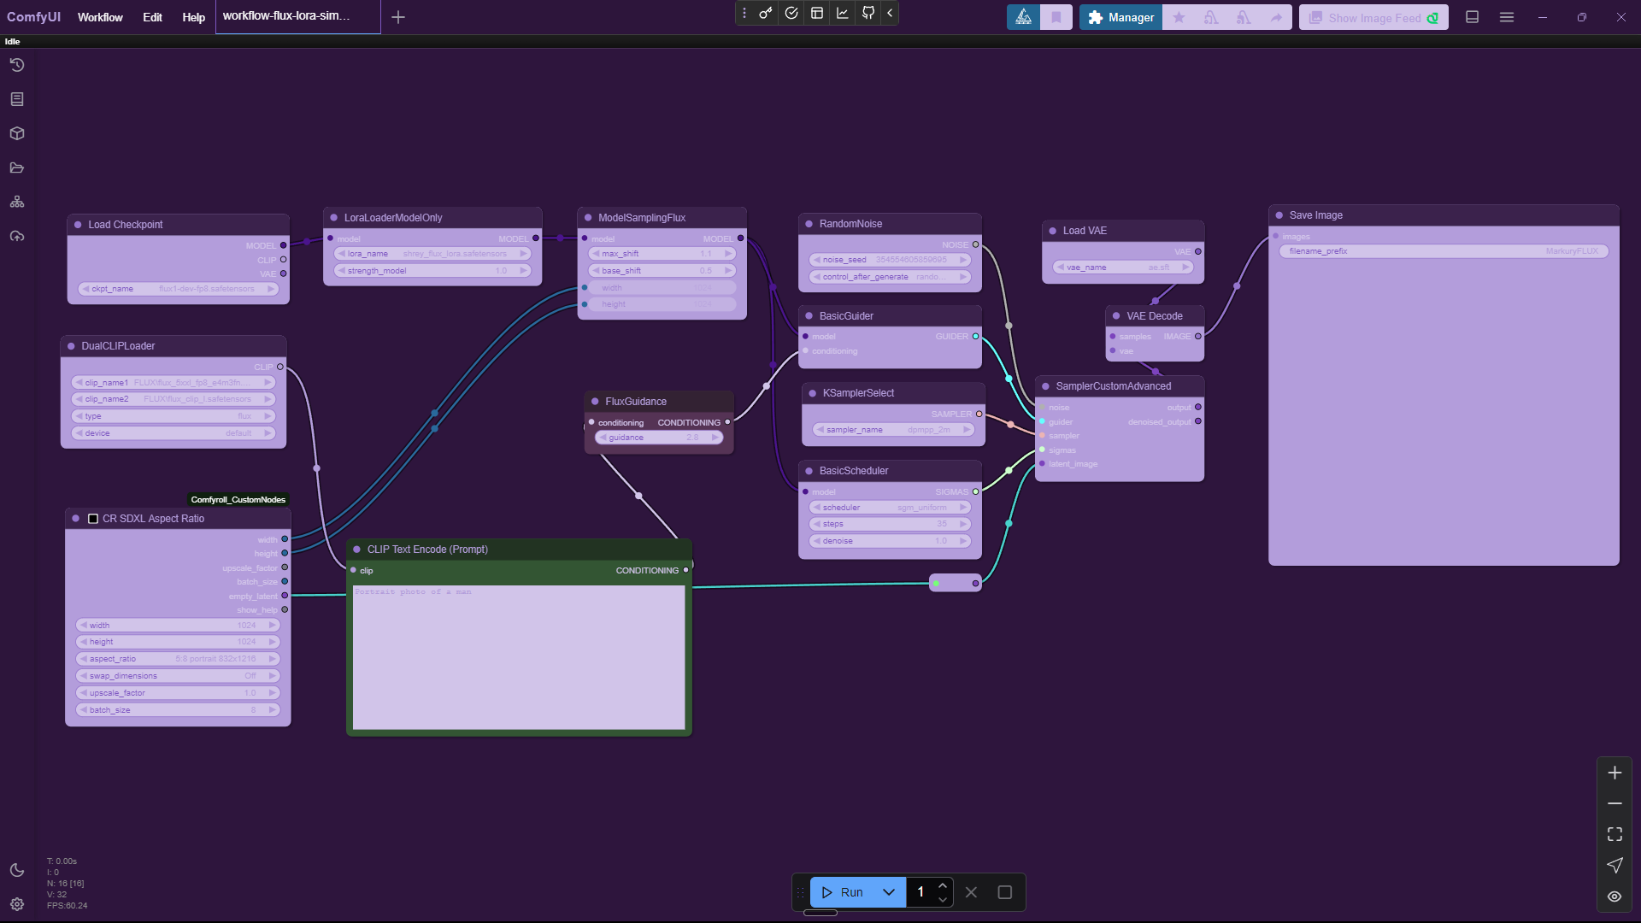Viewport: 1641px width, 923px height.
Task: Click the select mode arrow icon on the canvas controls
Action: (x=1615, y=865)
